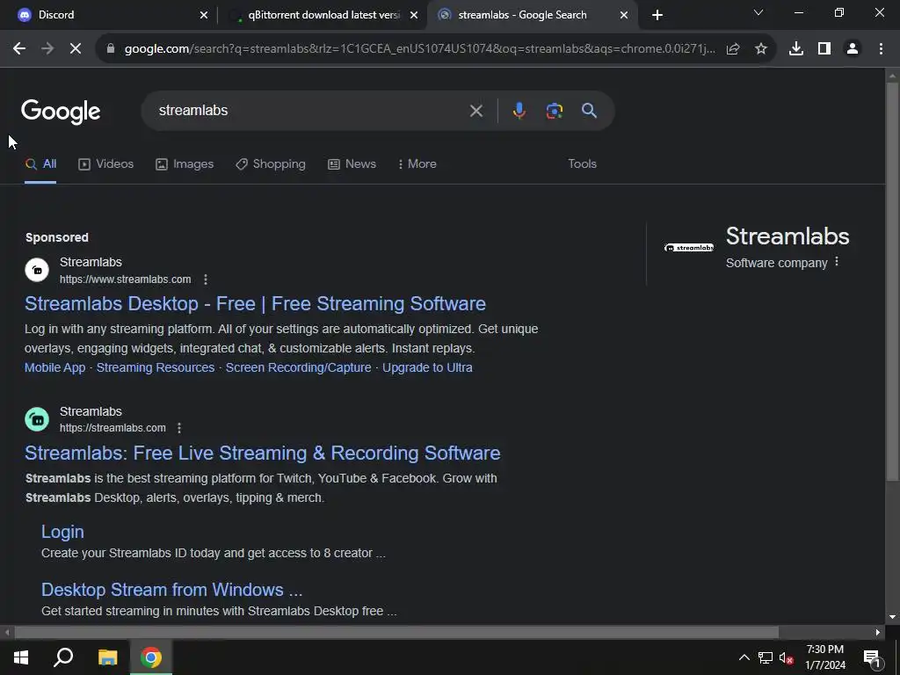Switch to the Videos results tab

click(x=106, y=164)
